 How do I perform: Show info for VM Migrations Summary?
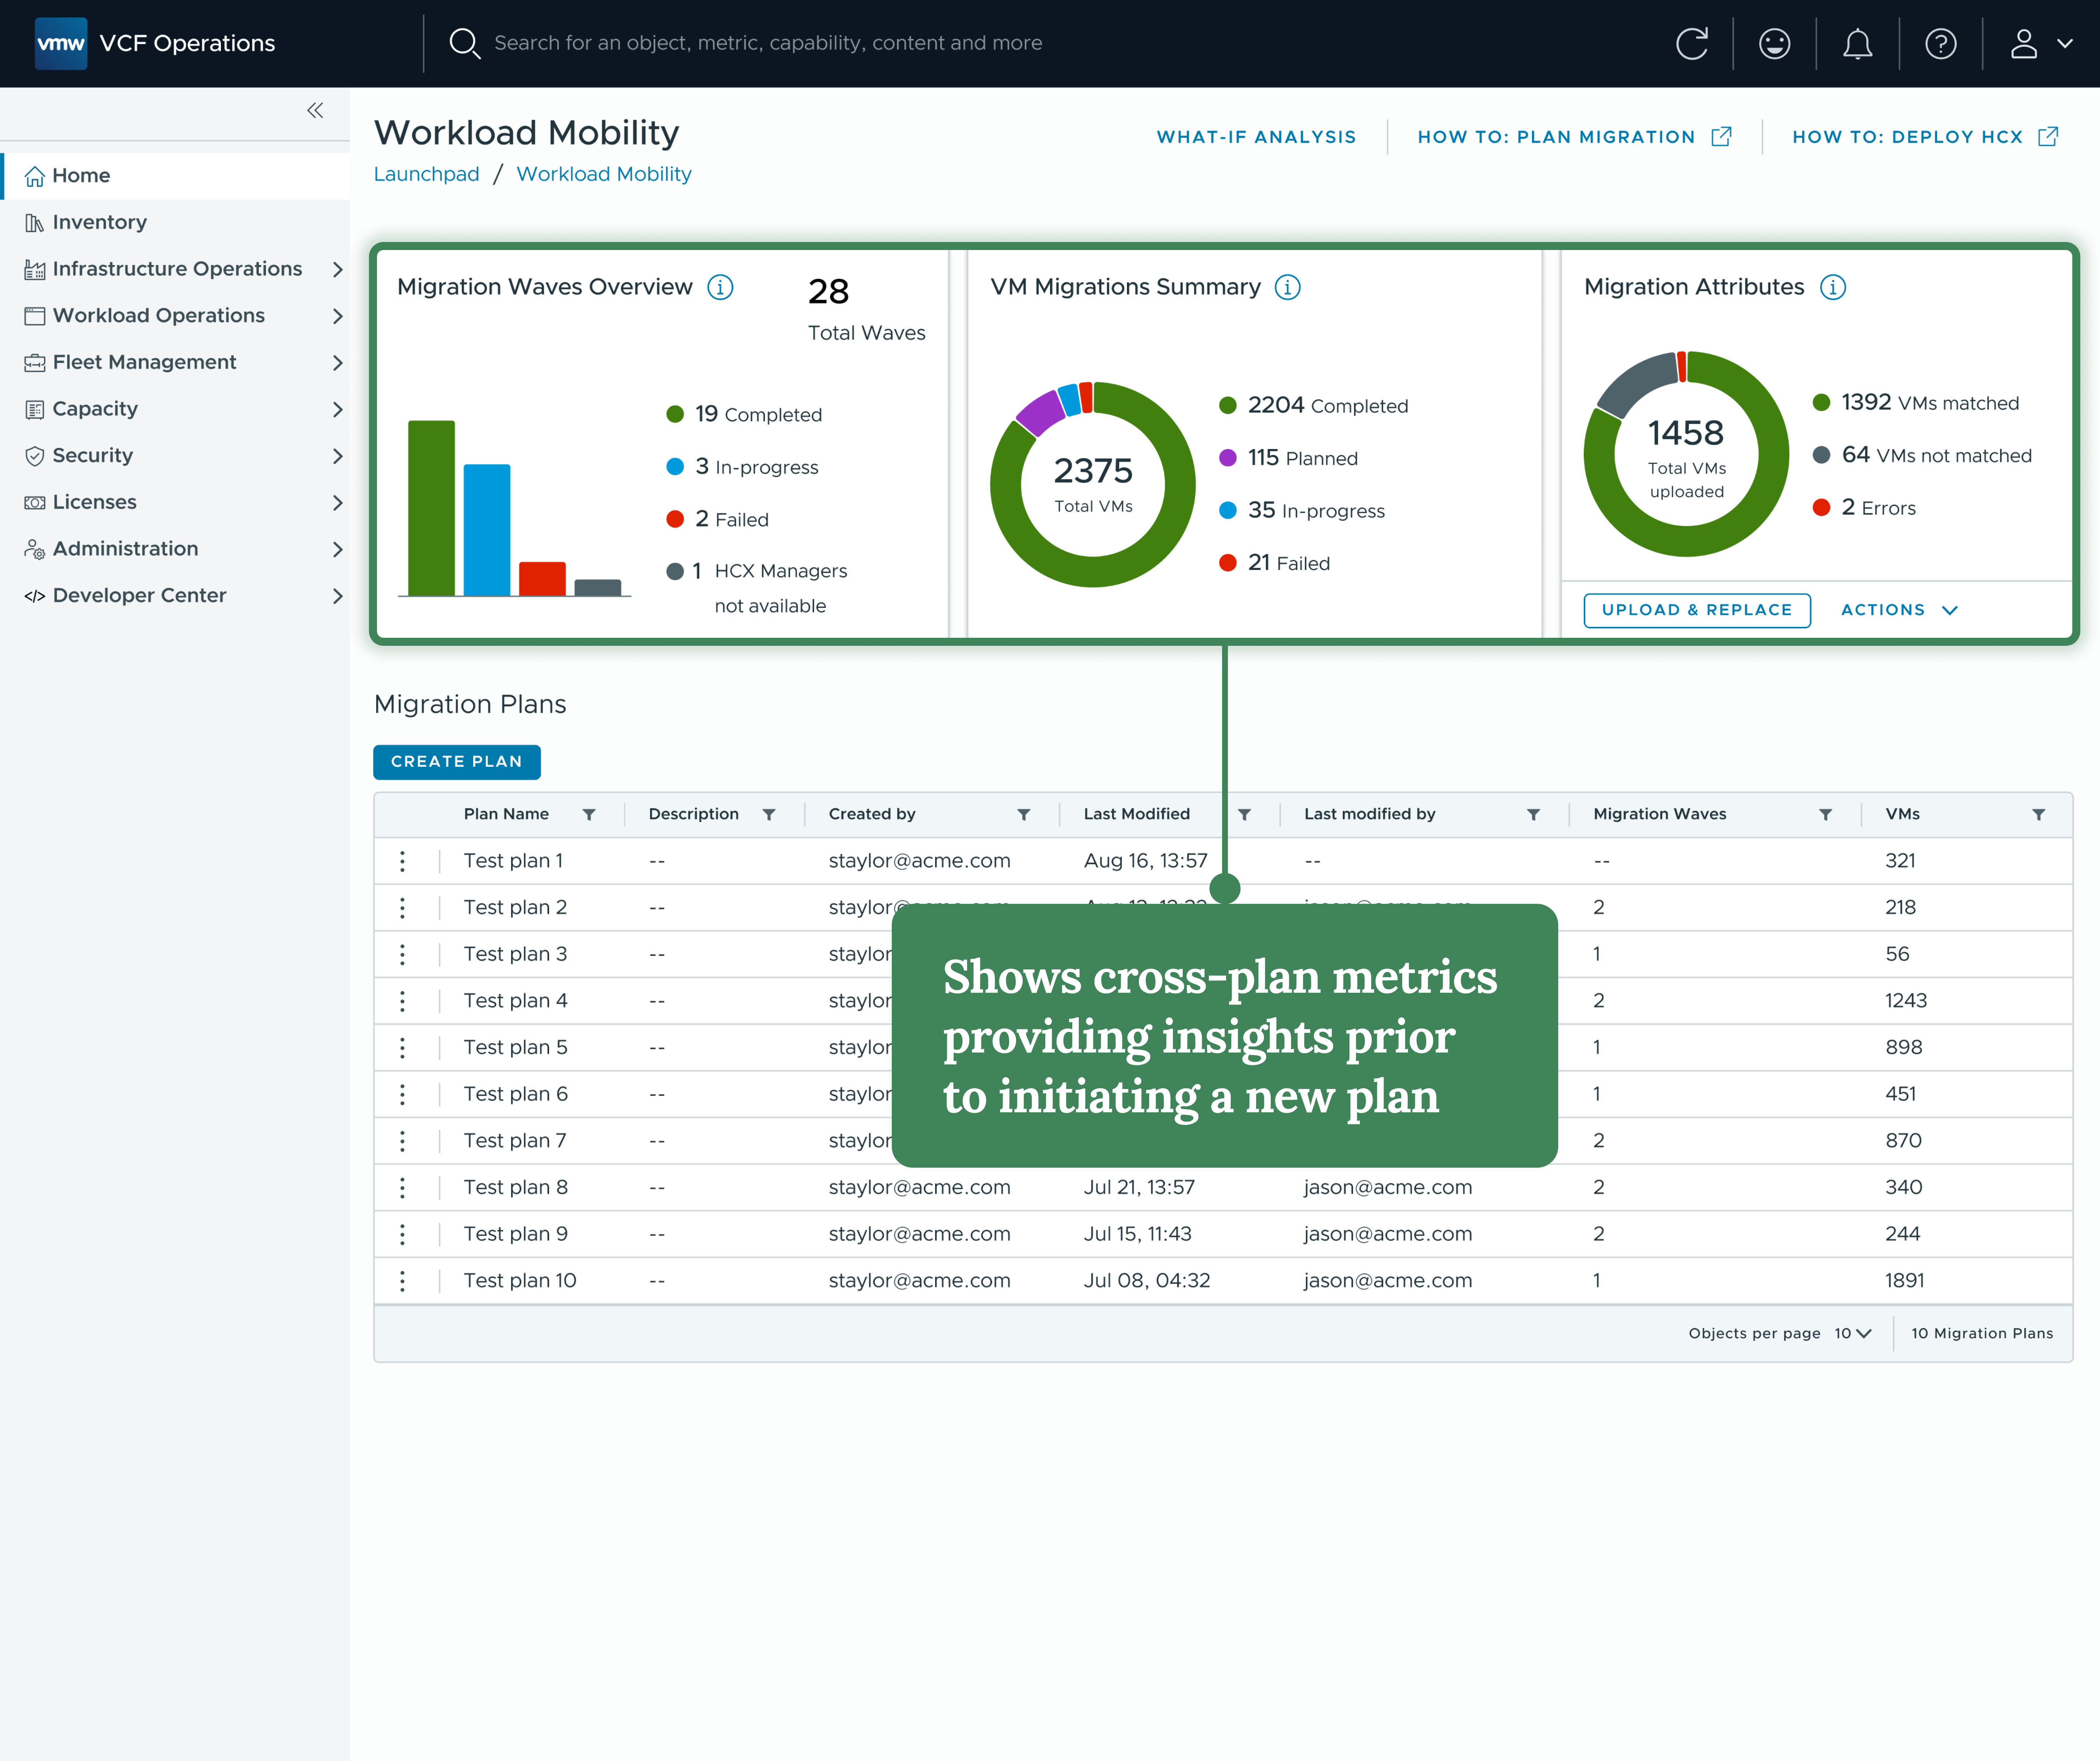pos(1288,288)
